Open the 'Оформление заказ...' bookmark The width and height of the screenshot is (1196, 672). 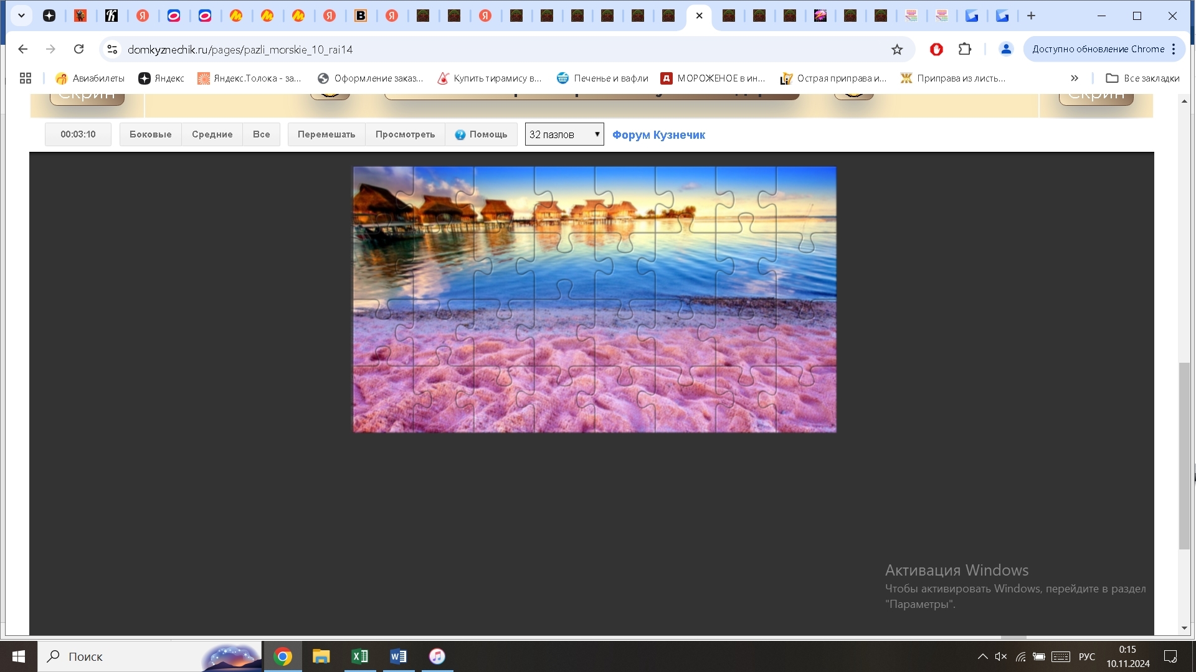click(x=370, y=78)
